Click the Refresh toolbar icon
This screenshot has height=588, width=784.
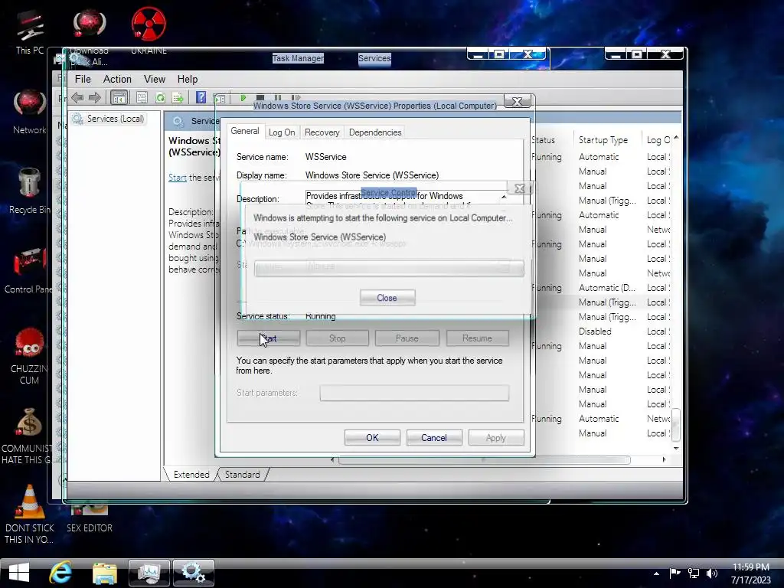point(160,97)
